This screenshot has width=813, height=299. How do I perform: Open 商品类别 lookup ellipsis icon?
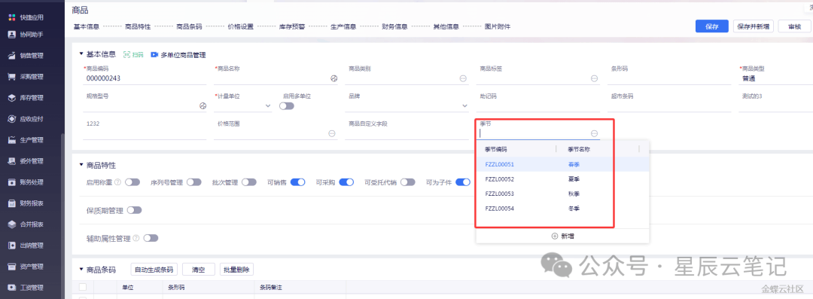tap(463, 78)
